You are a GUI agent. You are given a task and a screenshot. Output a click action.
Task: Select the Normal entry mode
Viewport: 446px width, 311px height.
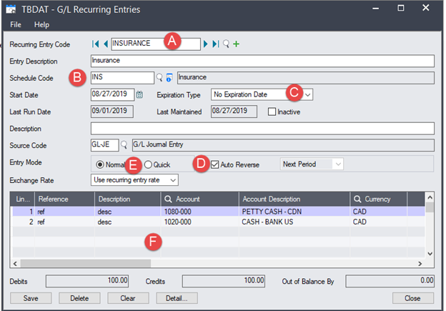100,164
